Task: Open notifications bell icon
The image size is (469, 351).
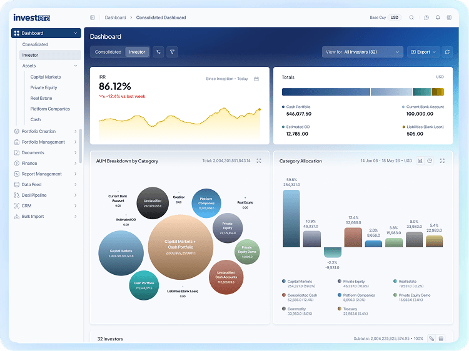Action: (438, 17)
